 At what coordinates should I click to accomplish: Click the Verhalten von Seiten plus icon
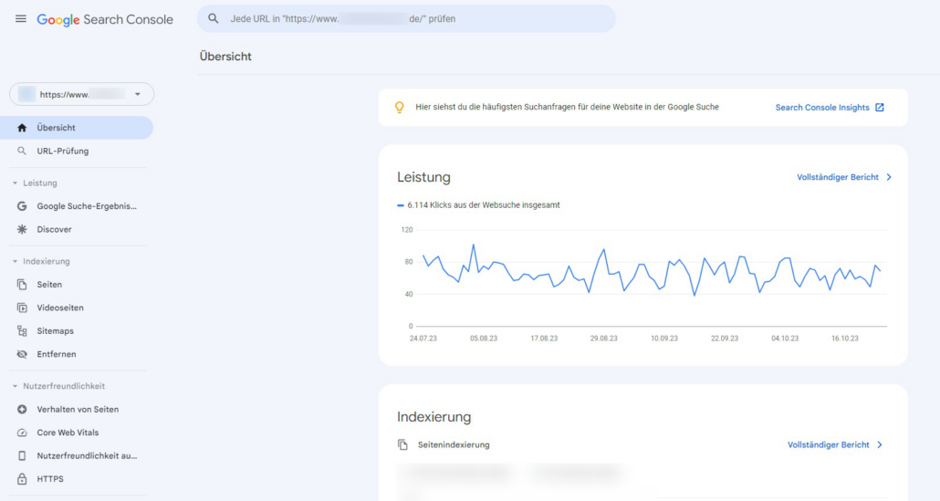[22, 410]
